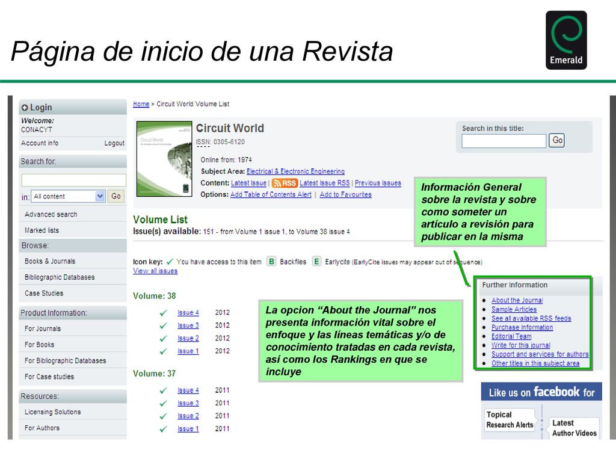Open For Bibliographic Databases product information
Screen dimensions: 616x462
[x=65, y=361]
